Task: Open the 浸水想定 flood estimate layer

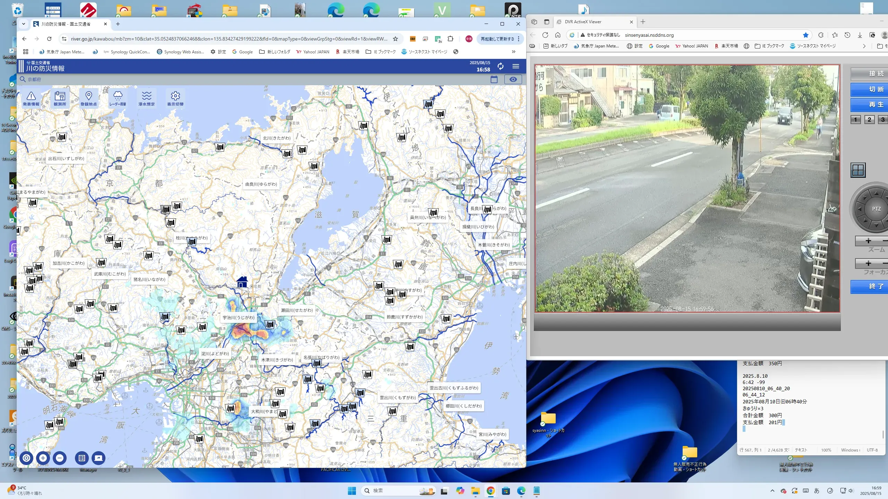Action: (146, 98)
